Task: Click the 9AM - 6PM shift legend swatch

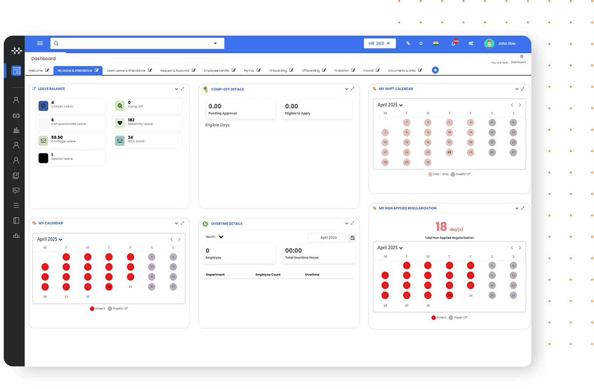Action: click(x=430, y=174)
